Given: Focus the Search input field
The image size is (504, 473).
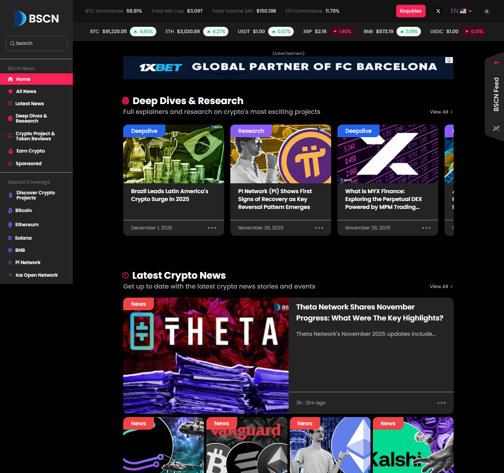Looking at the screenshot, I should point(37,43).
